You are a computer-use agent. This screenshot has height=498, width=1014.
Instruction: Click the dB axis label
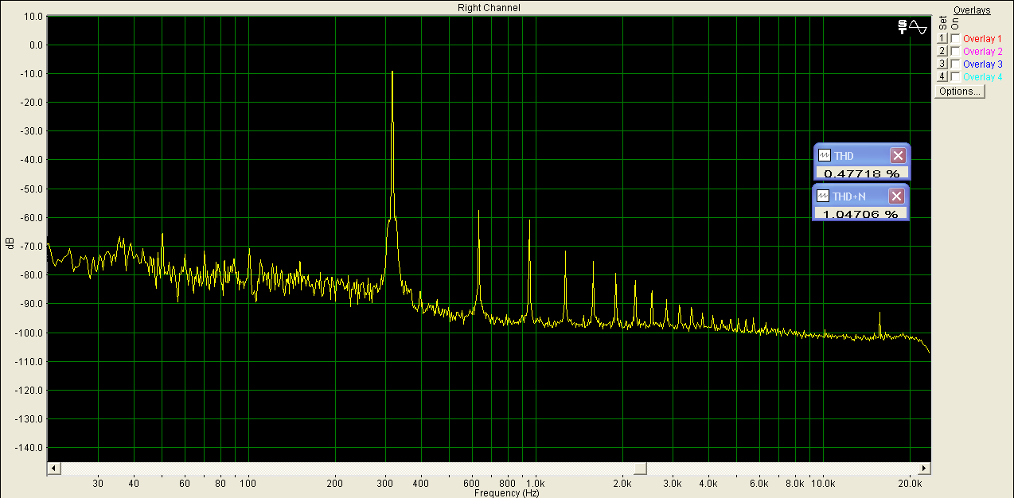pos(10,245)
